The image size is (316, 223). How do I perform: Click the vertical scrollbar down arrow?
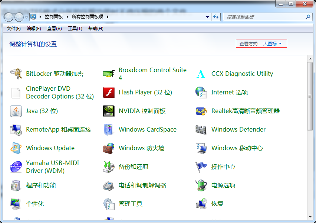click(x=310, y=216)
